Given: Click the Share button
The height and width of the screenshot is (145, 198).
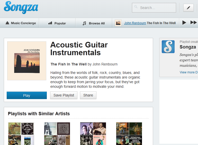Looking at the screenshot, I should [x=88, y=95].
